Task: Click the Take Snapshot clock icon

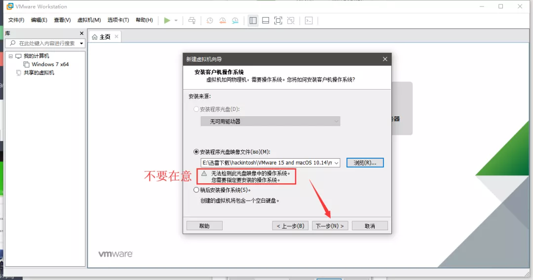Action: tap(210, 20)
